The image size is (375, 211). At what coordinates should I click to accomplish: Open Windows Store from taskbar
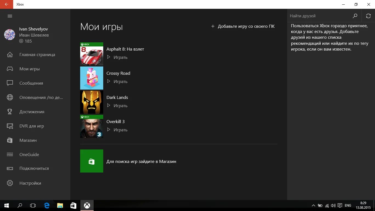point(73,206)
